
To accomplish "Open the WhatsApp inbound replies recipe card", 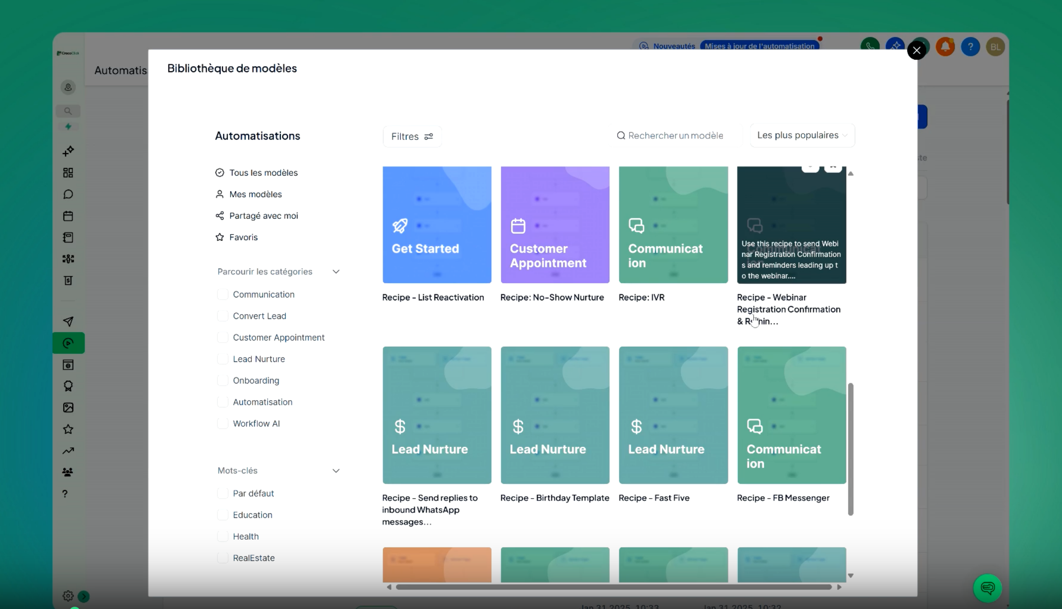I will tap(437, 415).
